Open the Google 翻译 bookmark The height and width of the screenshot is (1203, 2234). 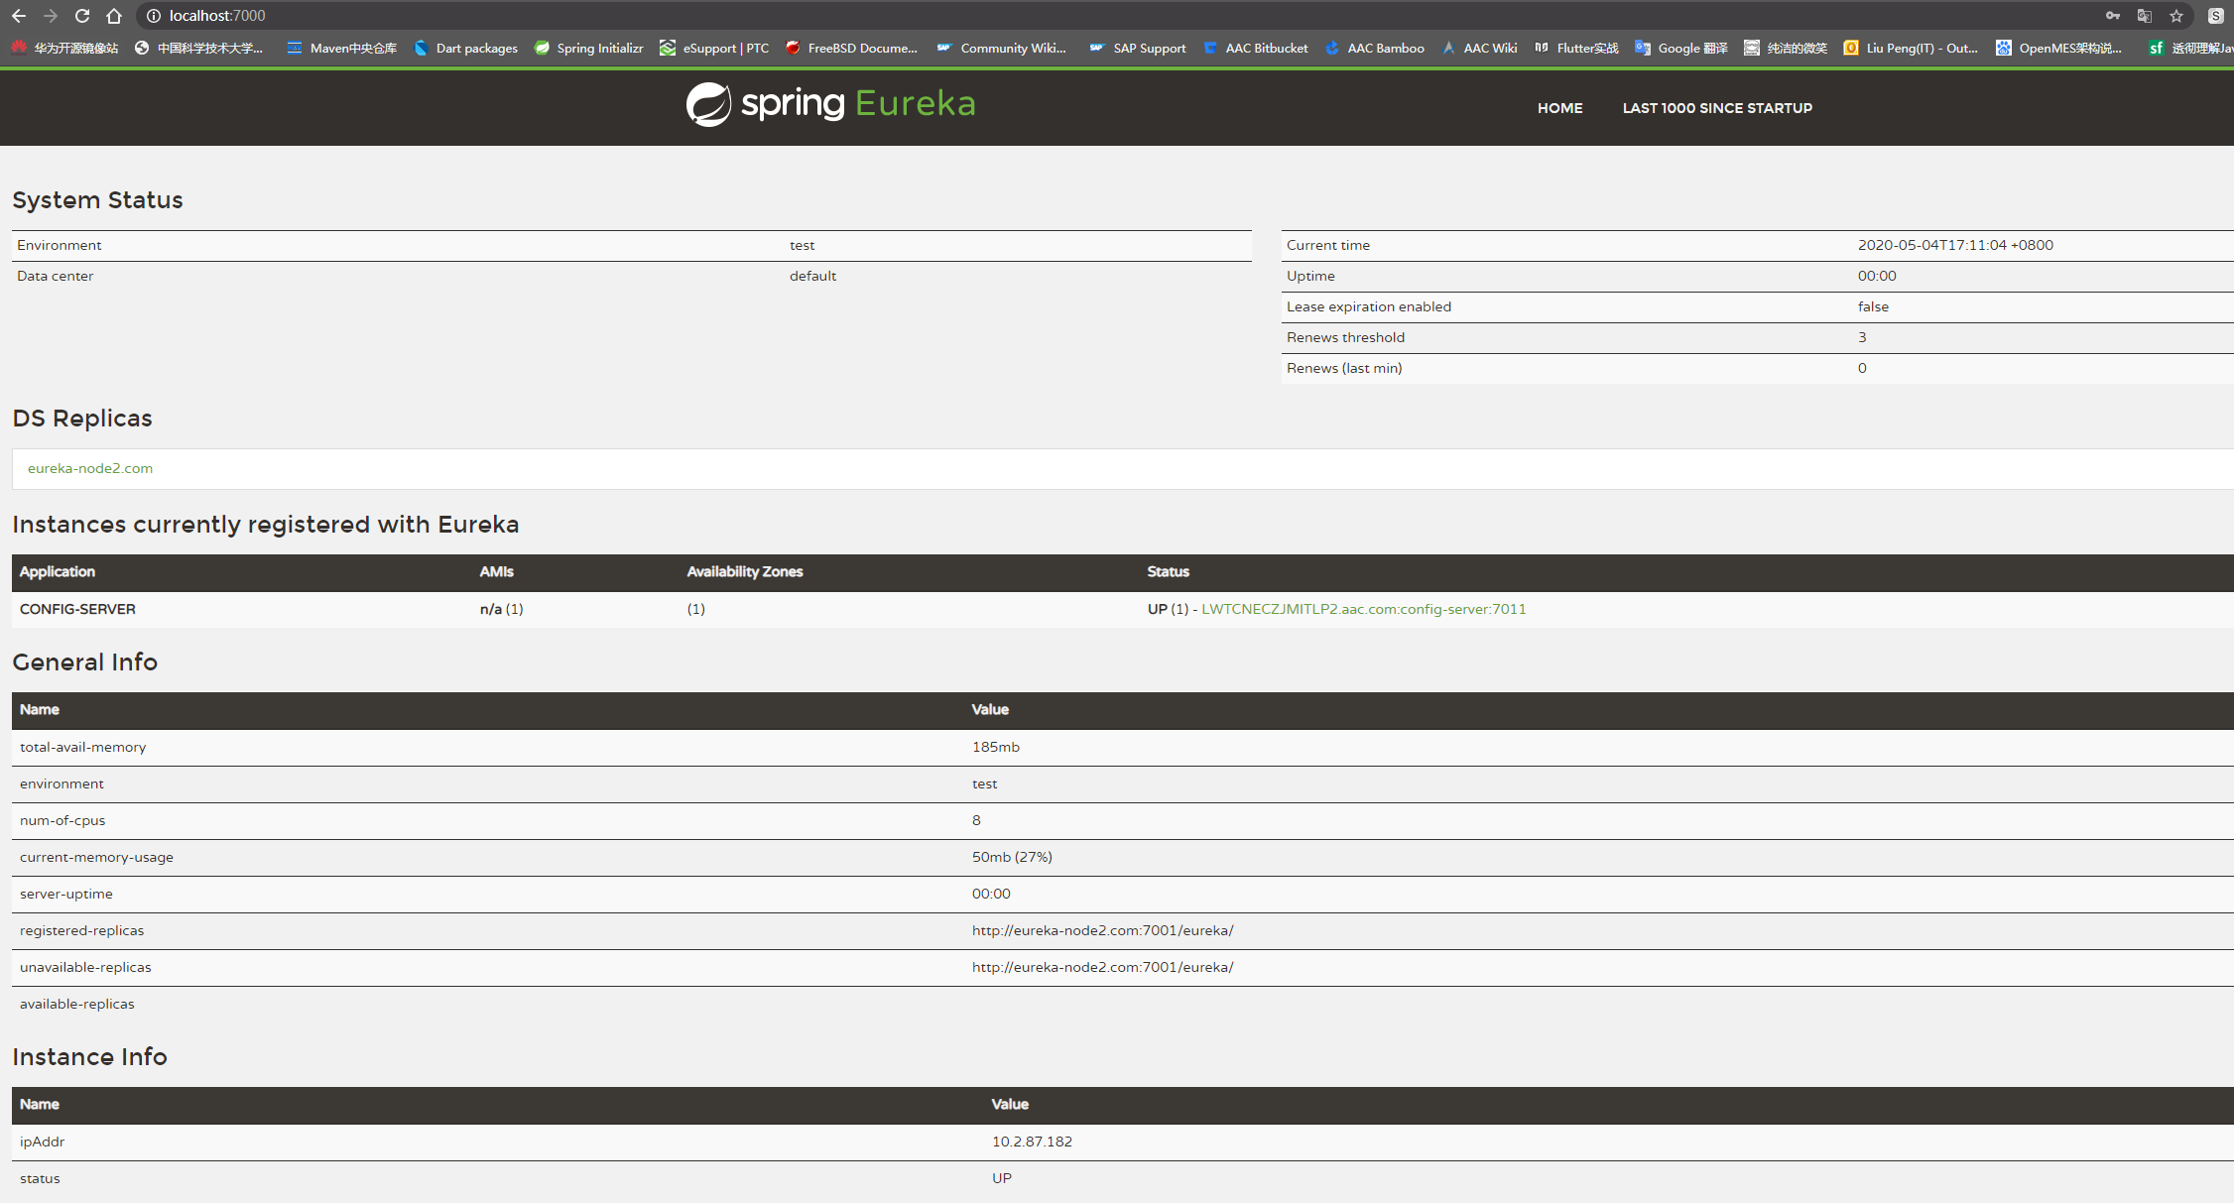1681,48
